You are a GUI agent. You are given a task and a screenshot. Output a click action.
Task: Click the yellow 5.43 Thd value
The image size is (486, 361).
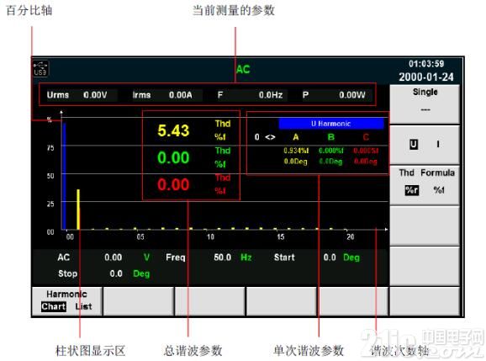pyautogui.click(x=173, y=130)
